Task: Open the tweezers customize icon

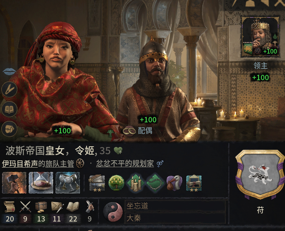Action: pos(9,90)
